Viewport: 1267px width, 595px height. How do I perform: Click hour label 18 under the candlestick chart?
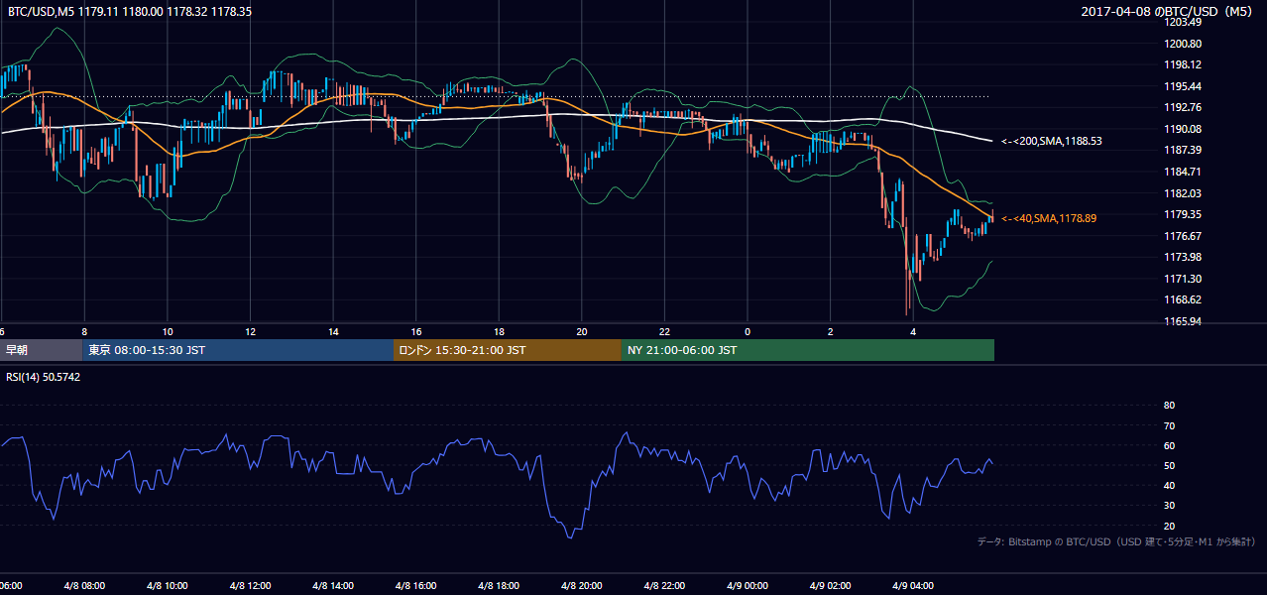tap(500, 331)
